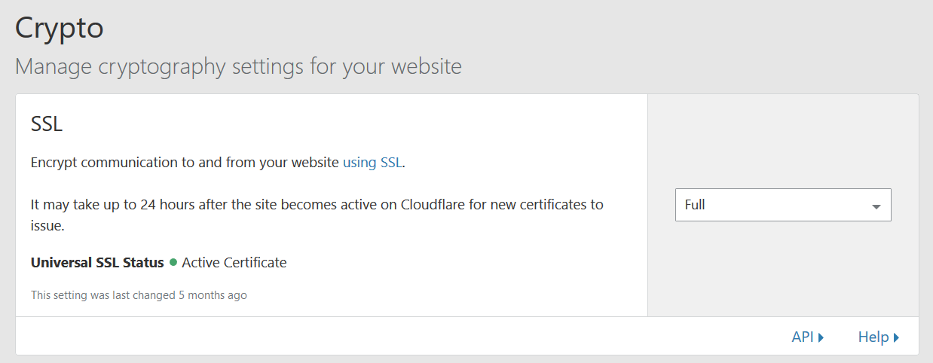Open the Help link in the card footer
Screen dimensions: 933x363
coord(873,337)
